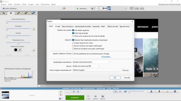Open the people panel icon
Viewport: 181px width, 101px height.
[x=151, y=91]
